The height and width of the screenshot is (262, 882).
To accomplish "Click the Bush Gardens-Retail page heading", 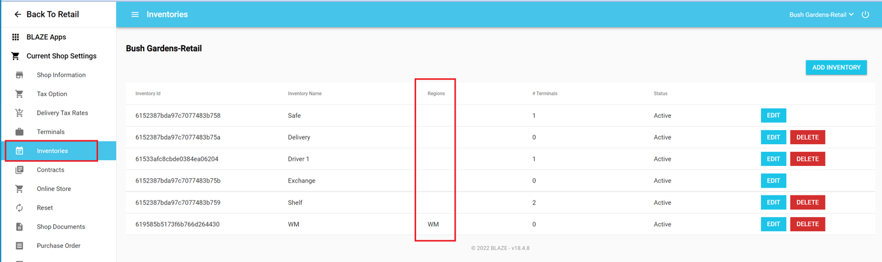I will coord(163,48).
